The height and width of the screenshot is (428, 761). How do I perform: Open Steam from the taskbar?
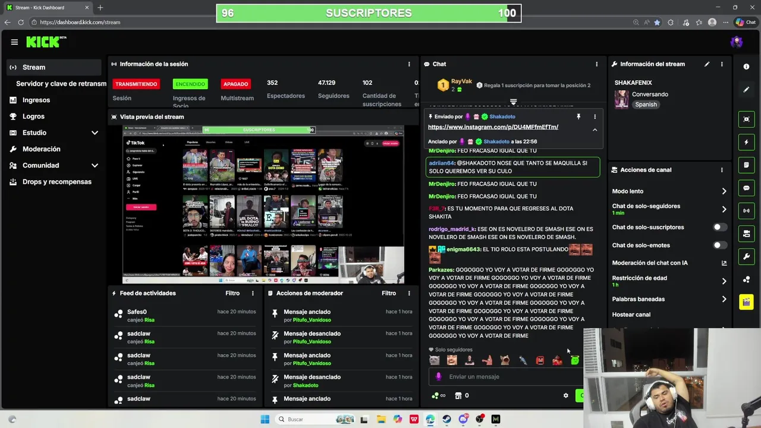point(446,419)
